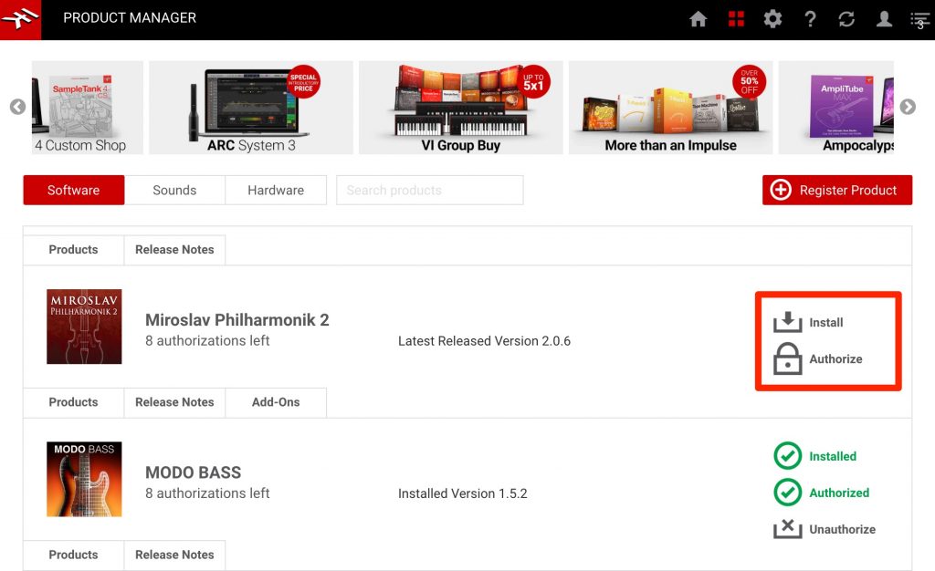This screenshot has width=935, height=571.
Task: Open the ARC System 3 banner
Action: pyautogui.click(x=250, y=107)
